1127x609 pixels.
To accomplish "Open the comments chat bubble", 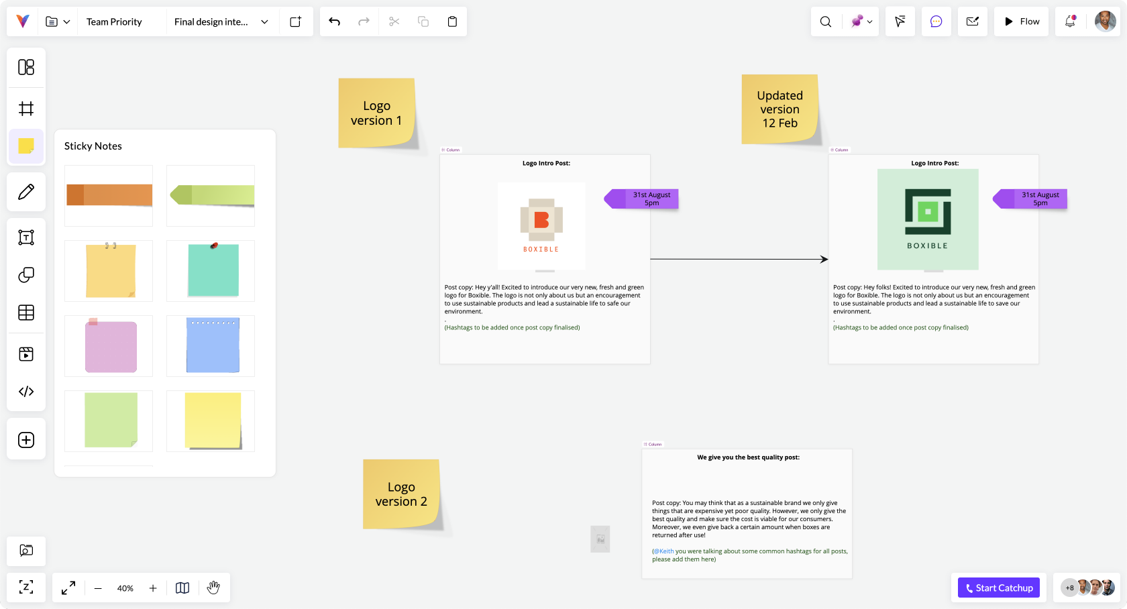I will [936, 21].
